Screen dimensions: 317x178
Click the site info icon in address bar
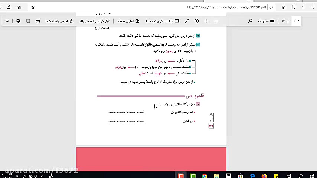pos(271,7)
